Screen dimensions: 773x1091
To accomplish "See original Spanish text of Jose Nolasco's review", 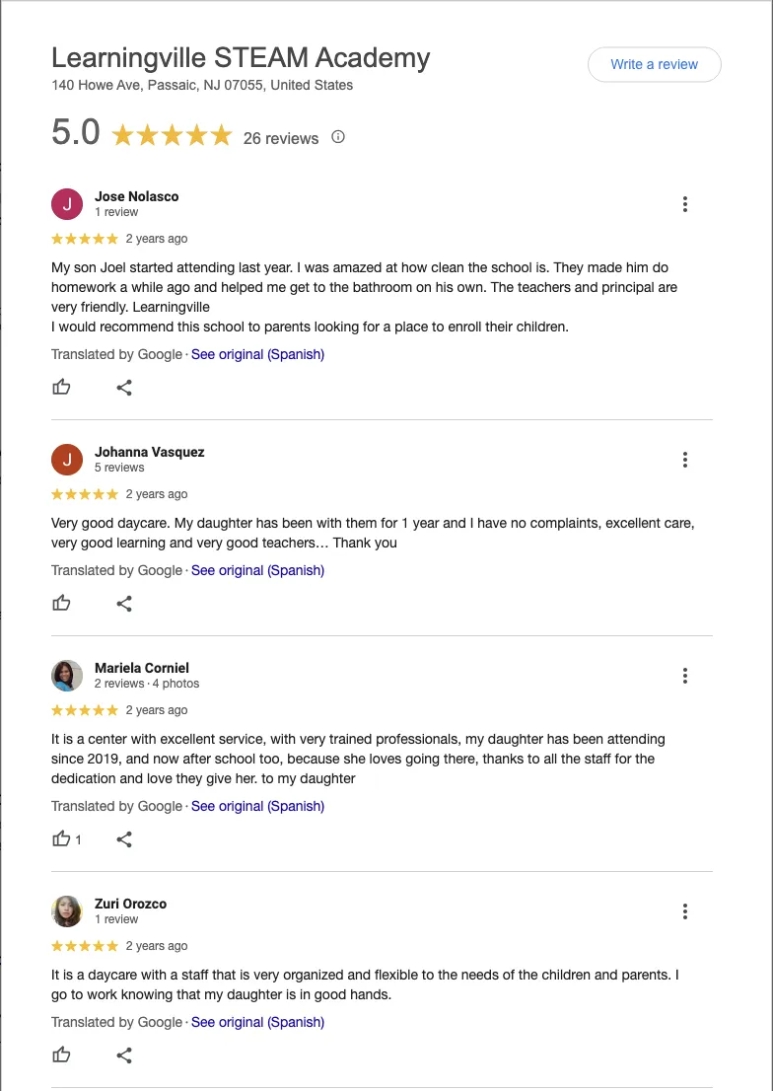I will pos(257,354).
